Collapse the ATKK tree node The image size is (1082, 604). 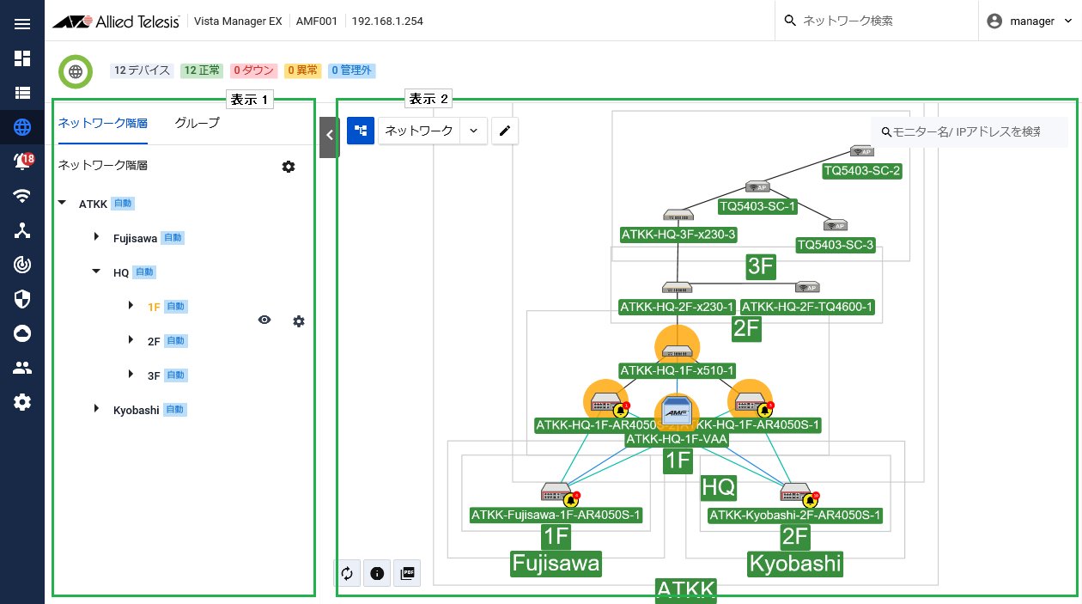click(x=62, y=204)
